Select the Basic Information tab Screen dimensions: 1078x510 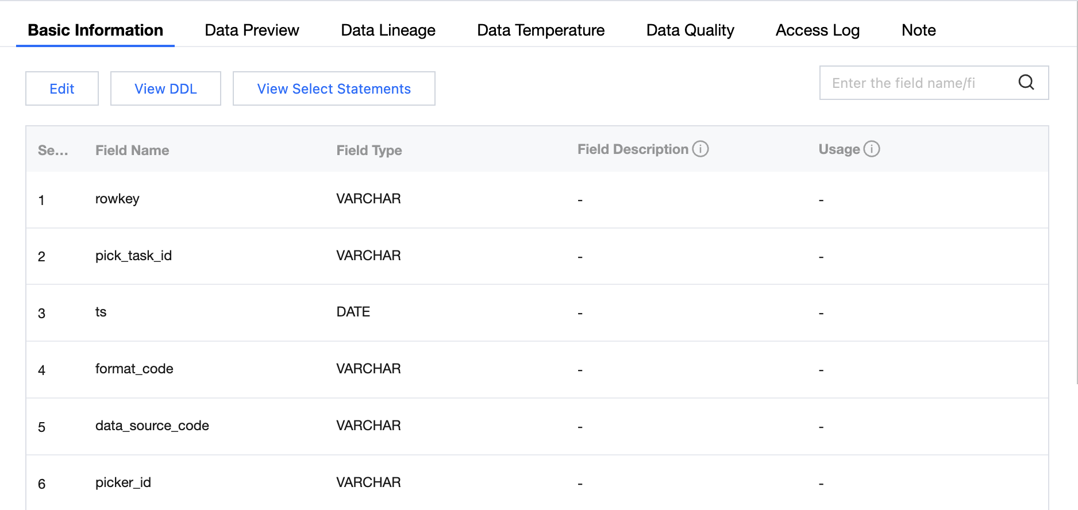(95, 30)
